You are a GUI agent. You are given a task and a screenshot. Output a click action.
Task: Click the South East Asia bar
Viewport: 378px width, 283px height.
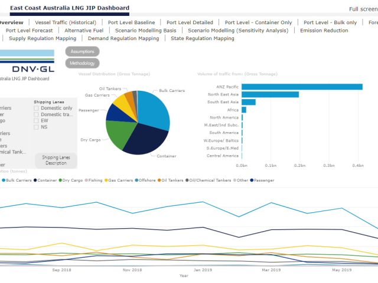249,102
